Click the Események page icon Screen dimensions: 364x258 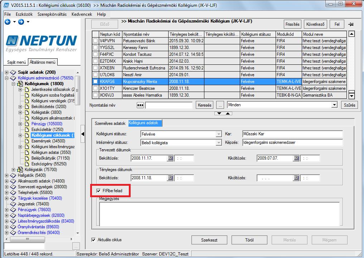coord(27,141)
